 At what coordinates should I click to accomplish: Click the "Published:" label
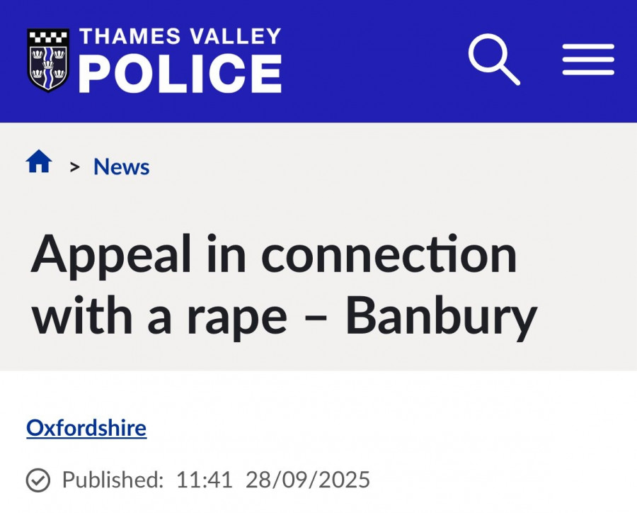113,480
